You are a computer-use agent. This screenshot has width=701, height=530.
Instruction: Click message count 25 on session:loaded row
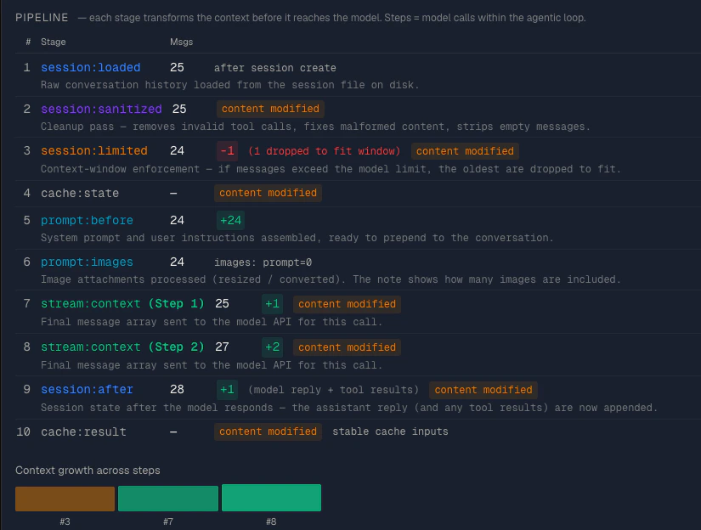point(177,67)
